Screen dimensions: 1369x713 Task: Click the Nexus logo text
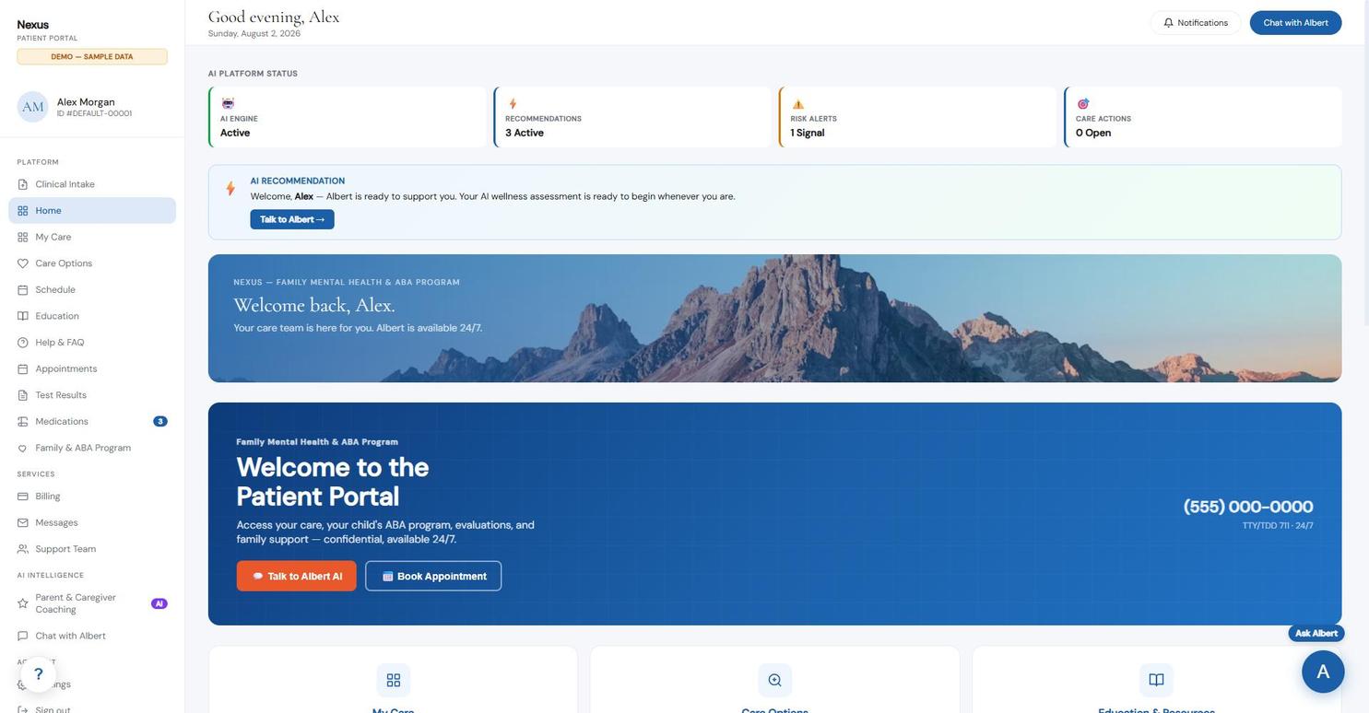pyautogui.click(x=33, y=25)
